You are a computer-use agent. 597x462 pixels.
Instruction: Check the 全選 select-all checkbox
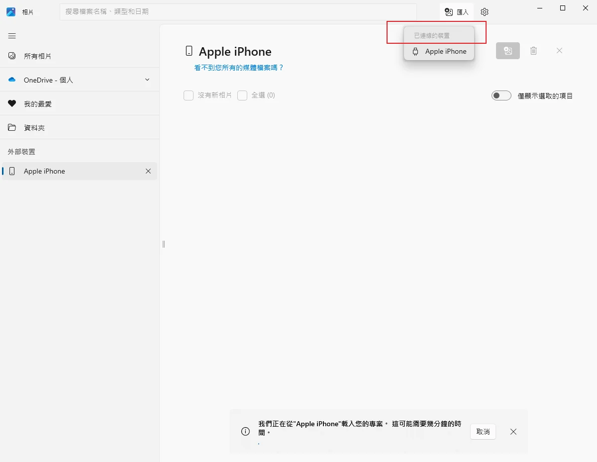coord(242,95)
